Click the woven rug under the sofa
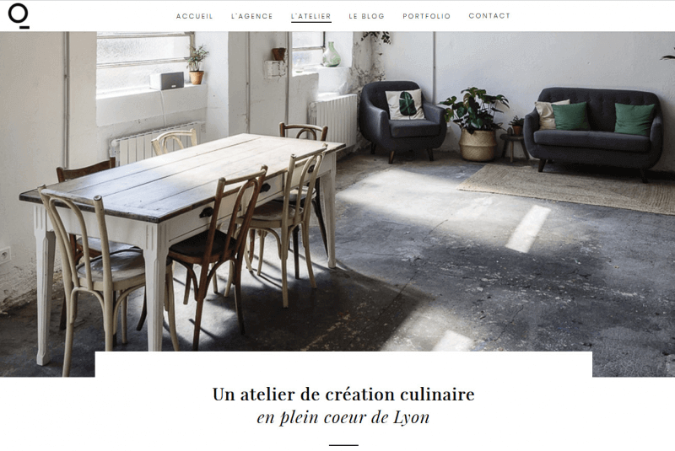This screenshot has width=675, height=451. point(568,189)
